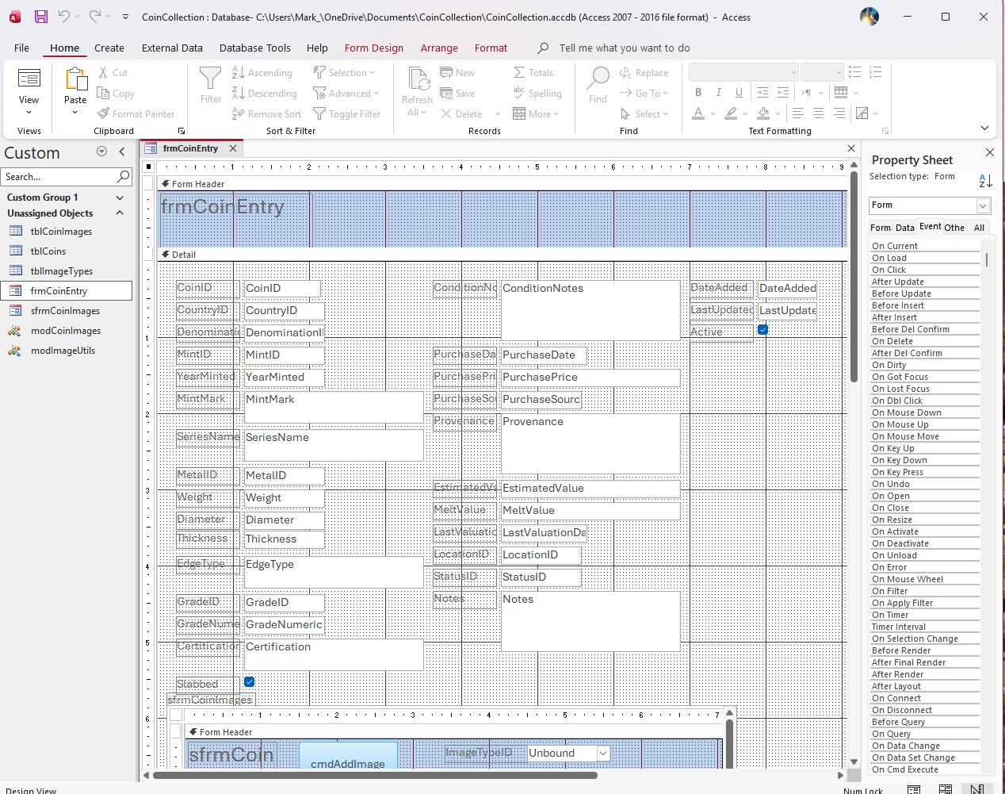
Task: Click the numbered list icon
Action: click(876, 72)
